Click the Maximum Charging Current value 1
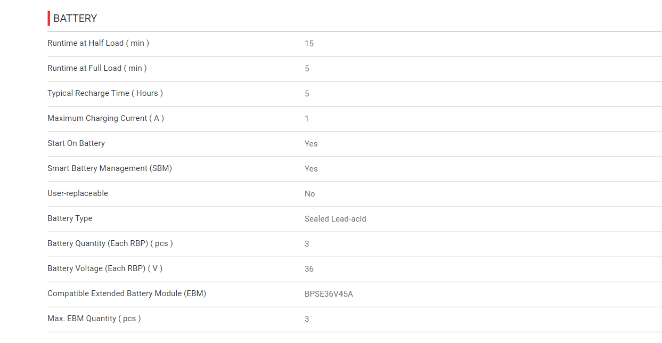The width and height of the screenshot is (662, 343). click(x=307, y=119)
